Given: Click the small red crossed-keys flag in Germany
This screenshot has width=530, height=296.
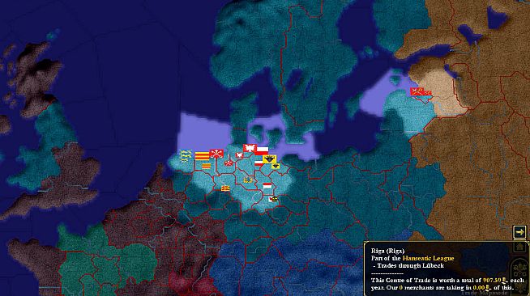Looking at the screenshot, I should pos(229,163).
